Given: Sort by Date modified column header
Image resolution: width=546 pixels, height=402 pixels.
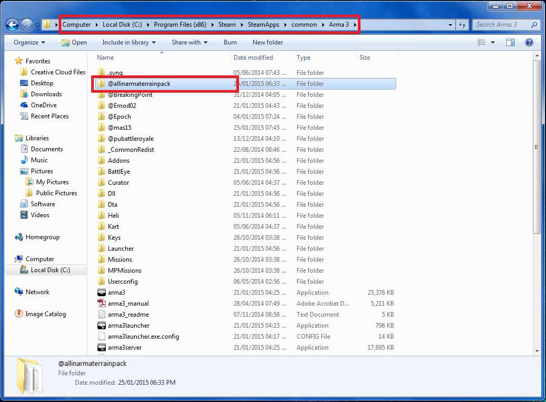Looking at the screenshot, I should [x=261, y=58].
